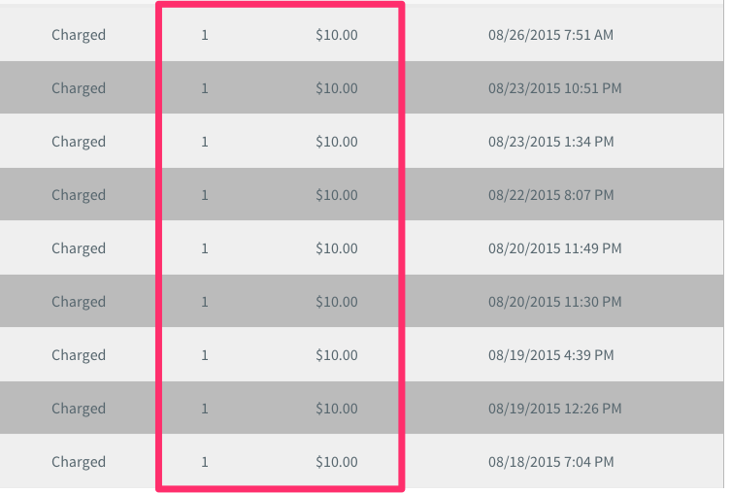Click quantity 1 in 08/18/2015 7:04 PM row
The width and height of the screenshot is (731, 493).
(x=205, y=462)
